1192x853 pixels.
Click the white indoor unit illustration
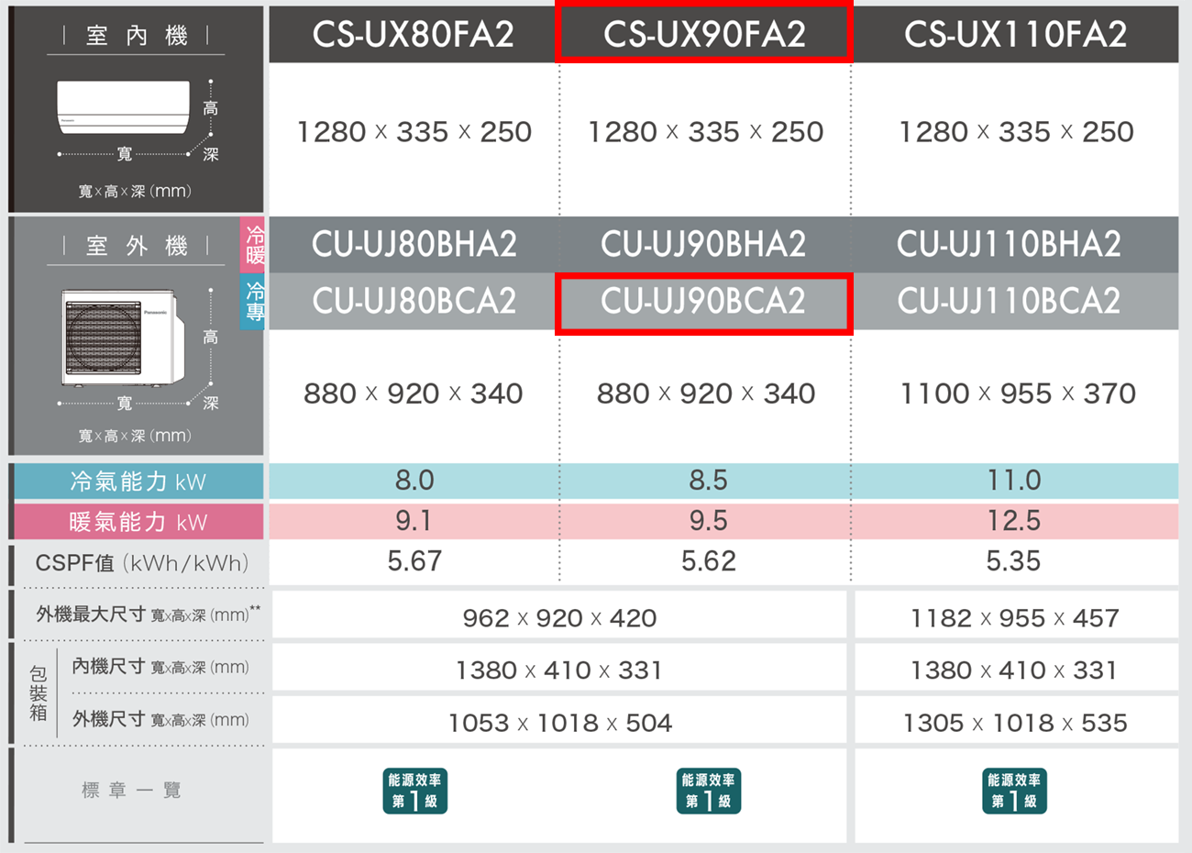coord(123,106)
